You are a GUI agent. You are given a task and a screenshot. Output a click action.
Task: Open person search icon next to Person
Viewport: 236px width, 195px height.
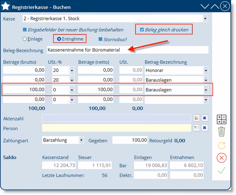pyautogui.click(x=196, y=128)
